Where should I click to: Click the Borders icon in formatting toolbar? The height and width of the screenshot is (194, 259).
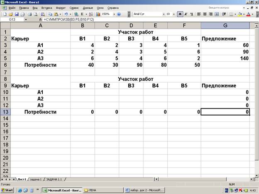(232, 14)
